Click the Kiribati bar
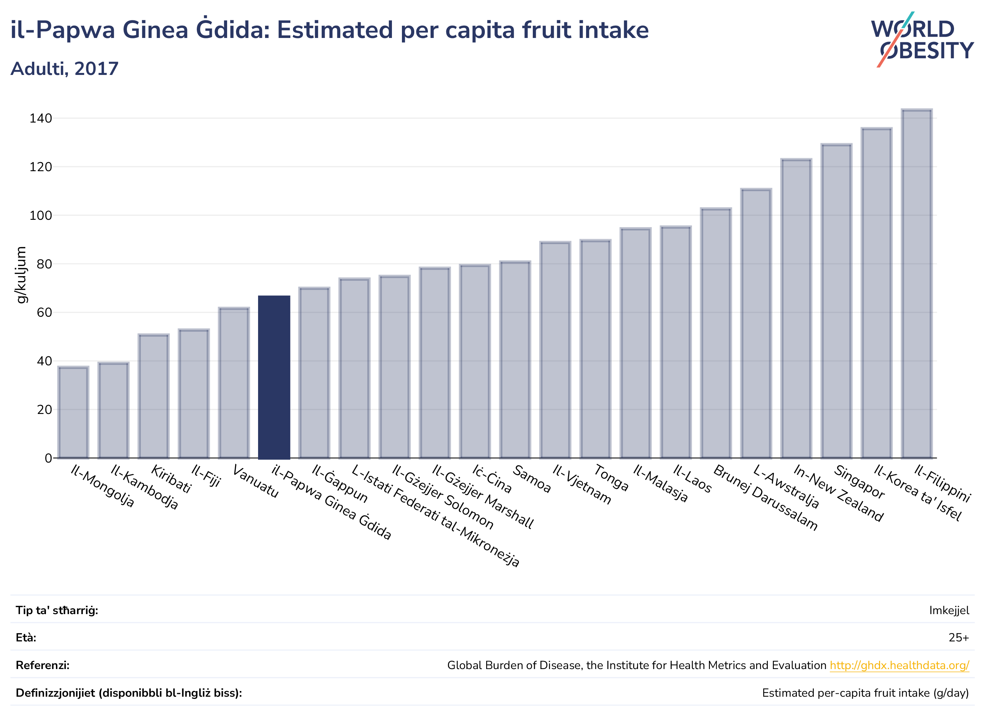The height and width of the screenshot is (723, 985). tap(154, 397)
